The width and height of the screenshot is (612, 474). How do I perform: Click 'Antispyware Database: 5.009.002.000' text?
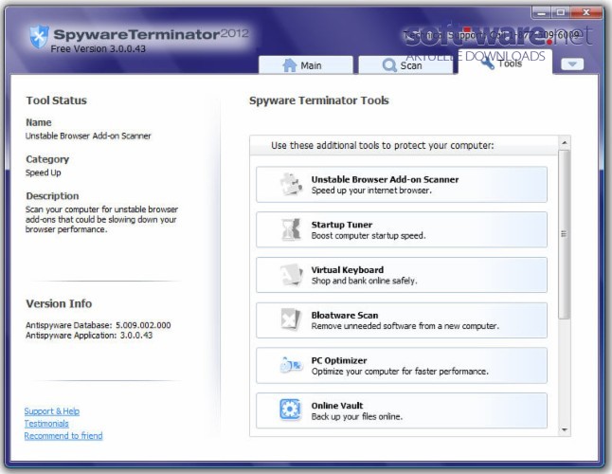point(98,325)
